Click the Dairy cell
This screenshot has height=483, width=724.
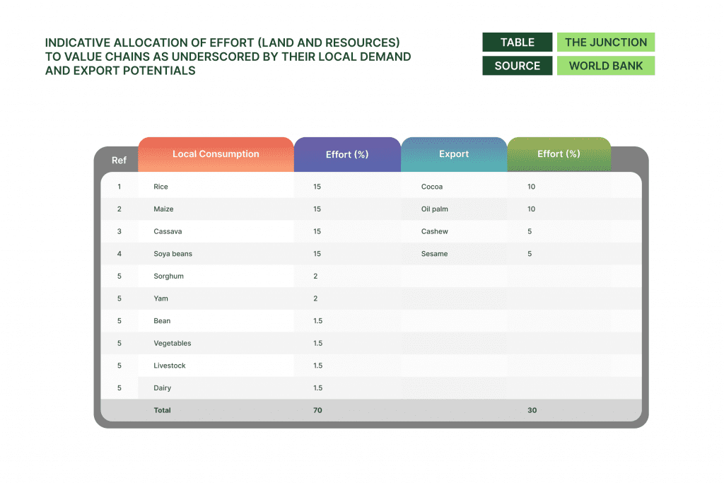click(x=162, y=388)
